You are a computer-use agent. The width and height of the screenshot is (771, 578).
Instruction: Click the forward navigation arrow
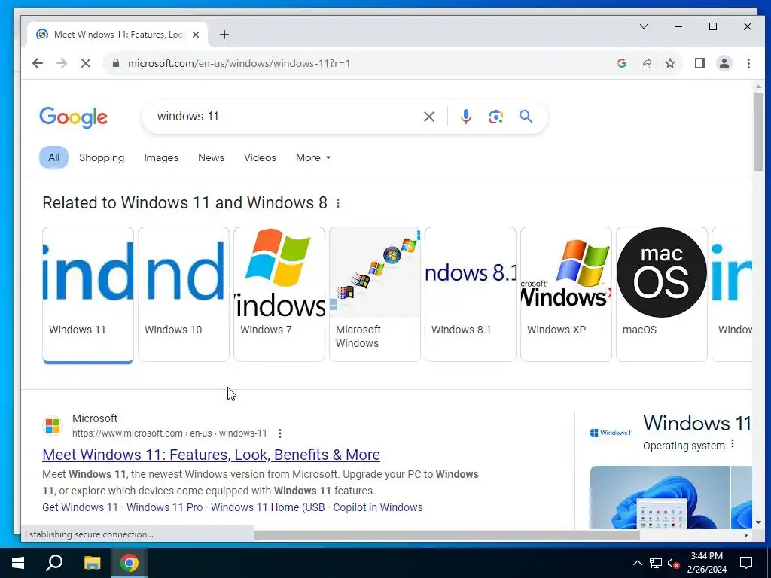pyautogui.click(x=62, y=63)
